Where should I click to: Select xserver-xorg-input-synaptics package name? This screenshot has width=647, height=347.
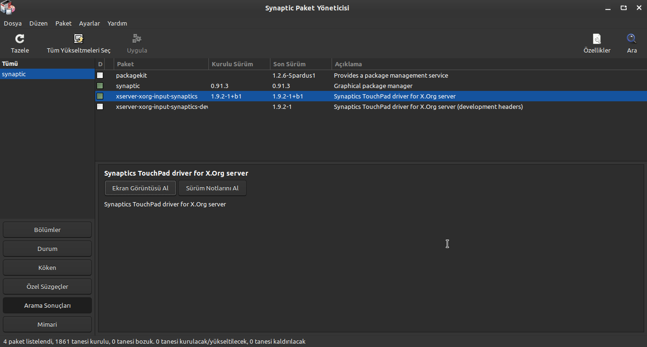pyautogui.click(x=157, y=96)
